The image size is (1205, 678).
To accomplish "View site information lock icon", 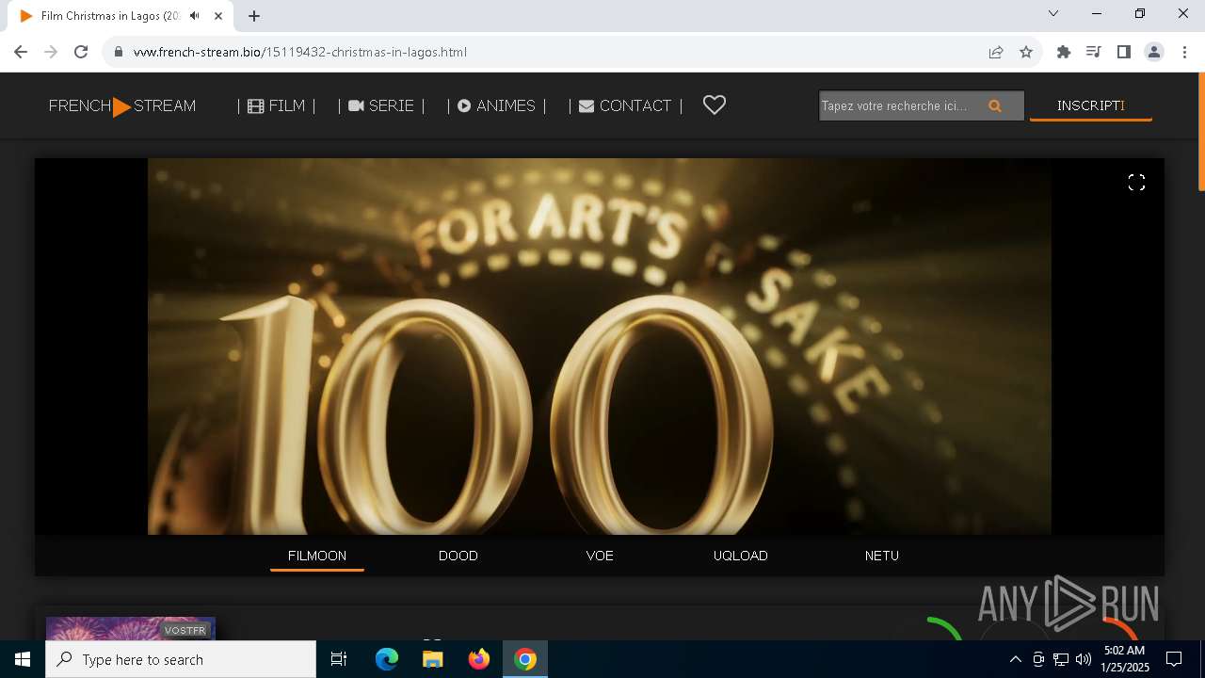I will (x=119, y=52).
